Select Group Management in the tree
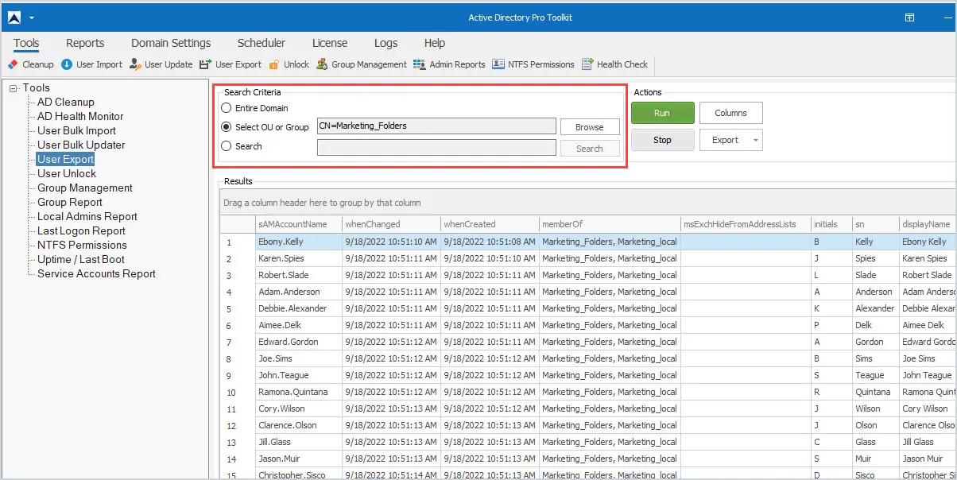 (x=85, y=188)
